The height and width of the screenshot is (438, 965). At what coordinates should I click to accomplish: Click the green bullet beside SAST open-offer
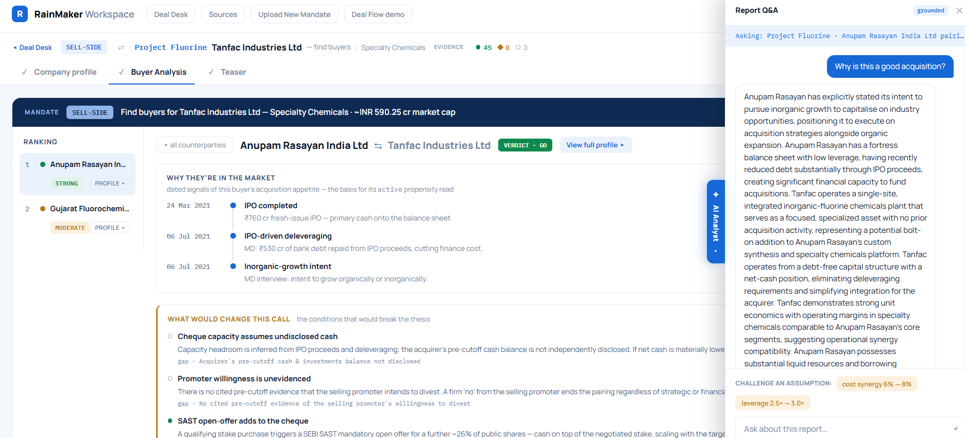point(170,421)
